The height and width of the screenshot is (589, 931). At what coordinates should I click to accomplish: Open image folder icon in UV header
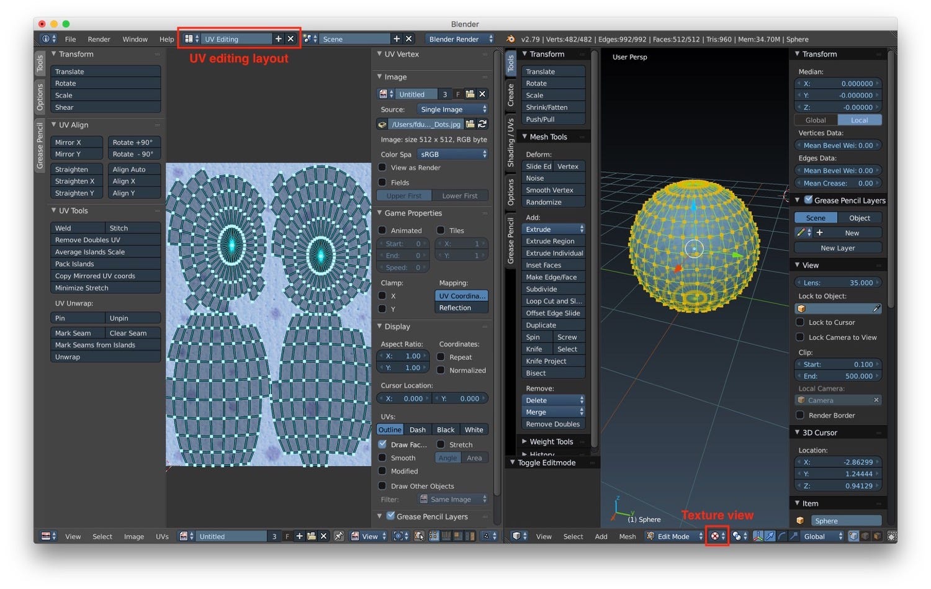[x=312, y=536]
